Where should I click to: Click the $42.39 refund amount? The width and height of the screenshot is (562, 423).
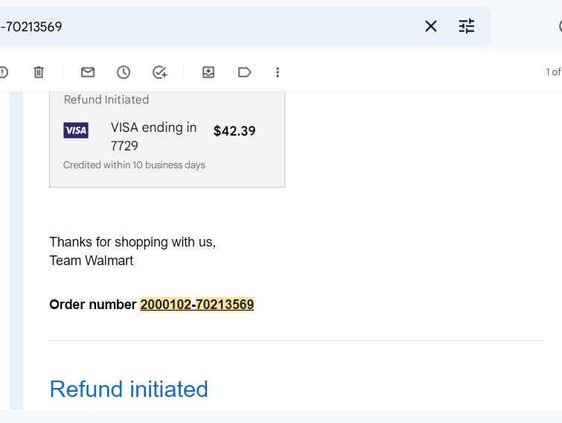[x=234, y=131]
